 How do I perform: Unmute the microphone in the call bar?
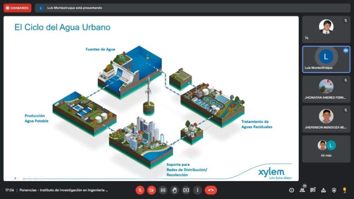pyautogui.click(x=140, y=190)
